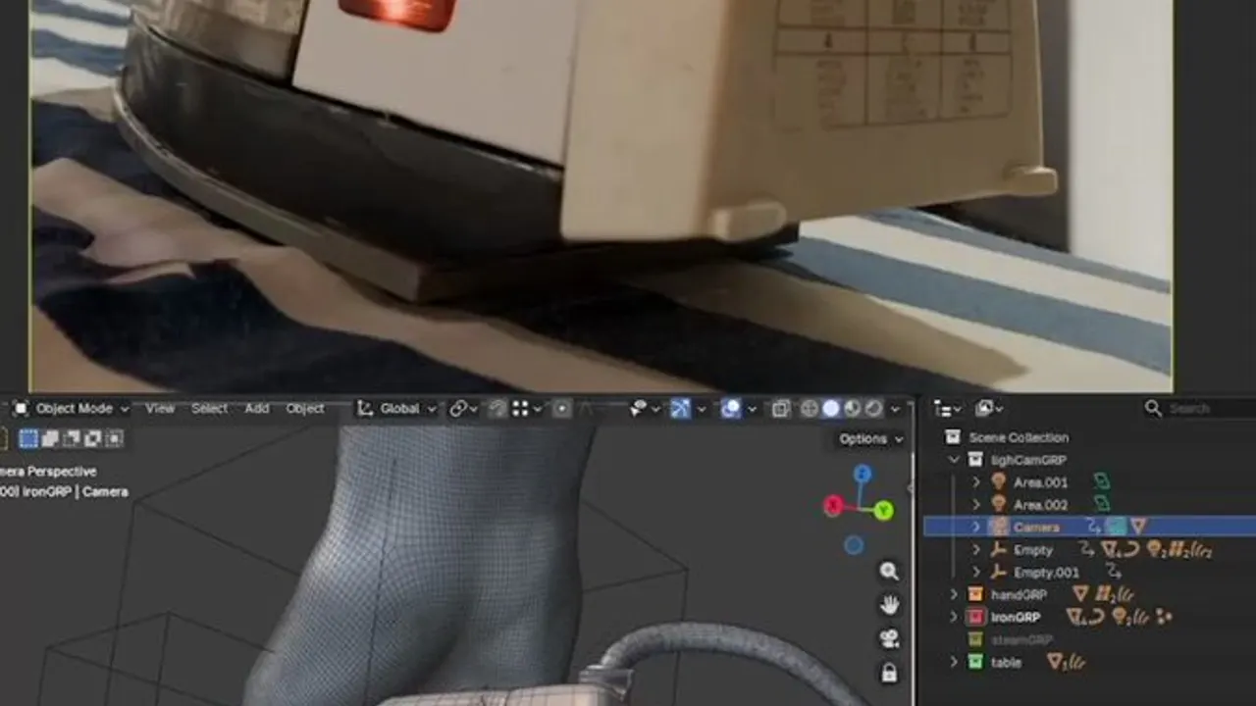Choose the invert selection mode icon
1256x706 pixels.
point(93,439)
